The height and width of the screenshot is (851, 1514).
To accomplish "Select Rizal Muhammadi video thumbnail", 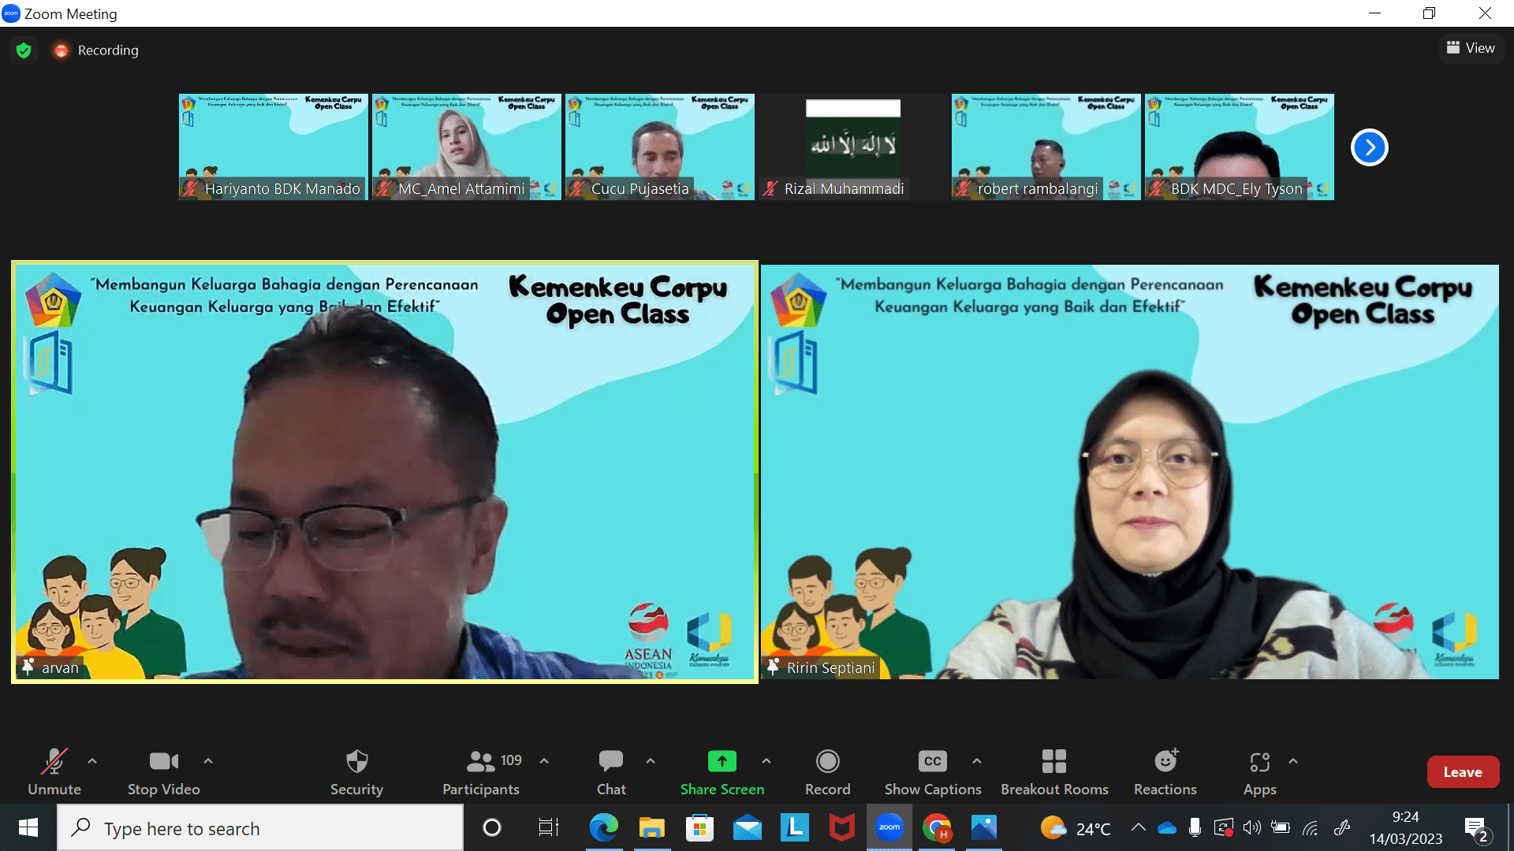I will click(853, 147).
